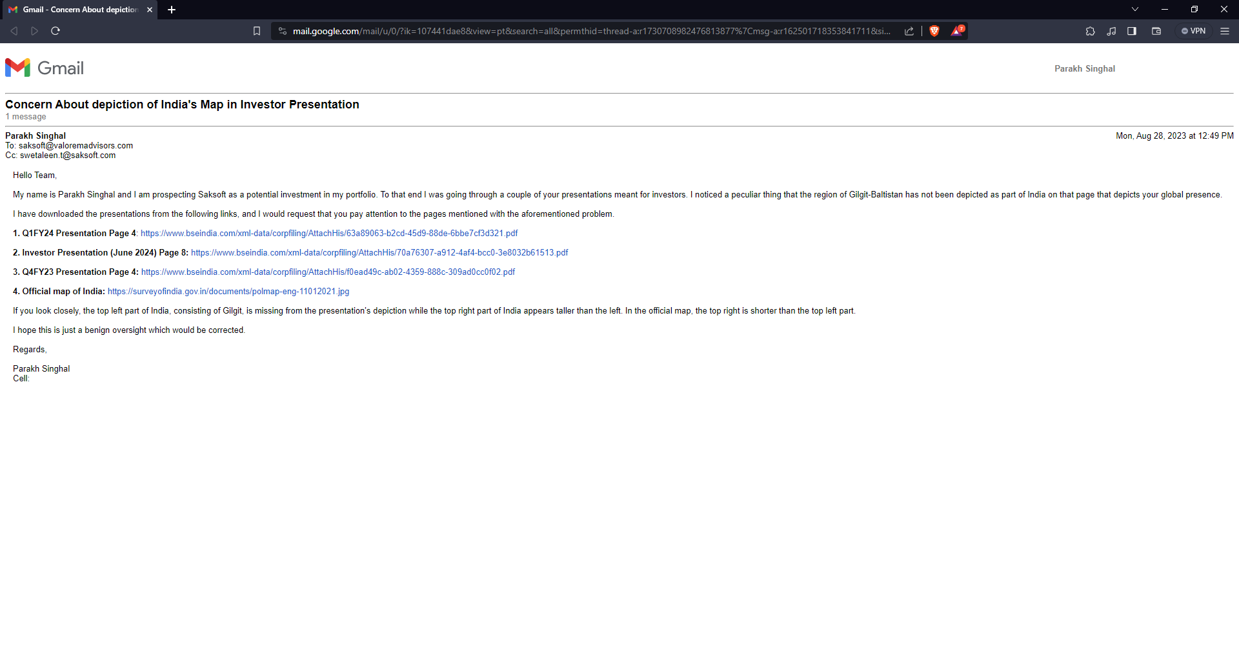The width and height of the screenshot is (1239, 671).
Task: Open site information icon beside the URL
Action: click(x=282, y=31)
